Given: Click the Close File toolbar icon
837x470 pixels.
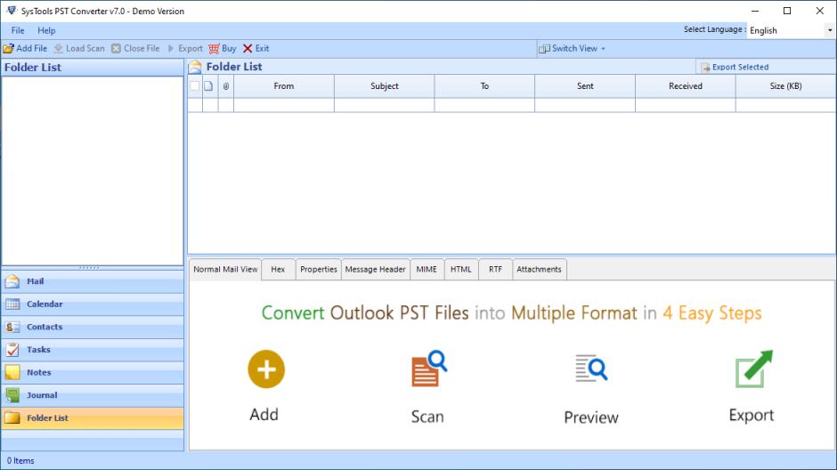Looking at the screenshot, I should coord(116,49).
